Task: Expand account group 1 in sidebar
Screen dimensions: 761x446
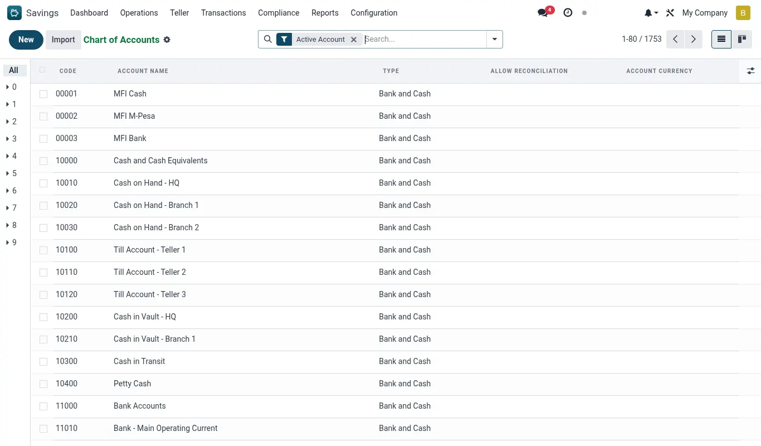Action: point(12,104)
